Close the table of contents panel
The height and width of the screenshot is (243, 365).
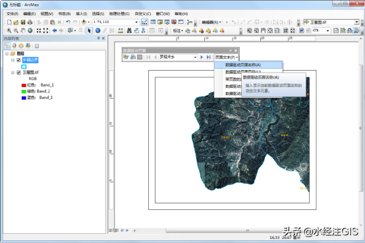coord(103,38)
